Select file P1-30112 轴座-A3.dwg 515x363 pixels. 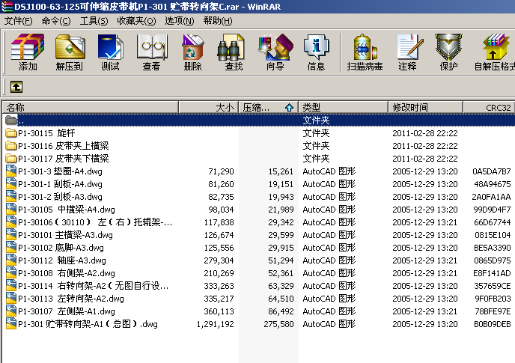[x=51, y=260]
